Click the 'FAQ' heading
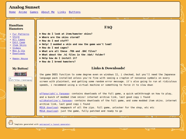Screen dimensions: 186x139 pyautogui.click(x=108, y=27)
